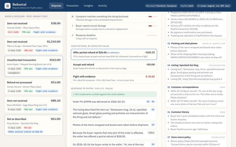236x147 pixels.
Task: Open Hannah Okafor Moss Spoon Rest dispute
Action: 34,28
